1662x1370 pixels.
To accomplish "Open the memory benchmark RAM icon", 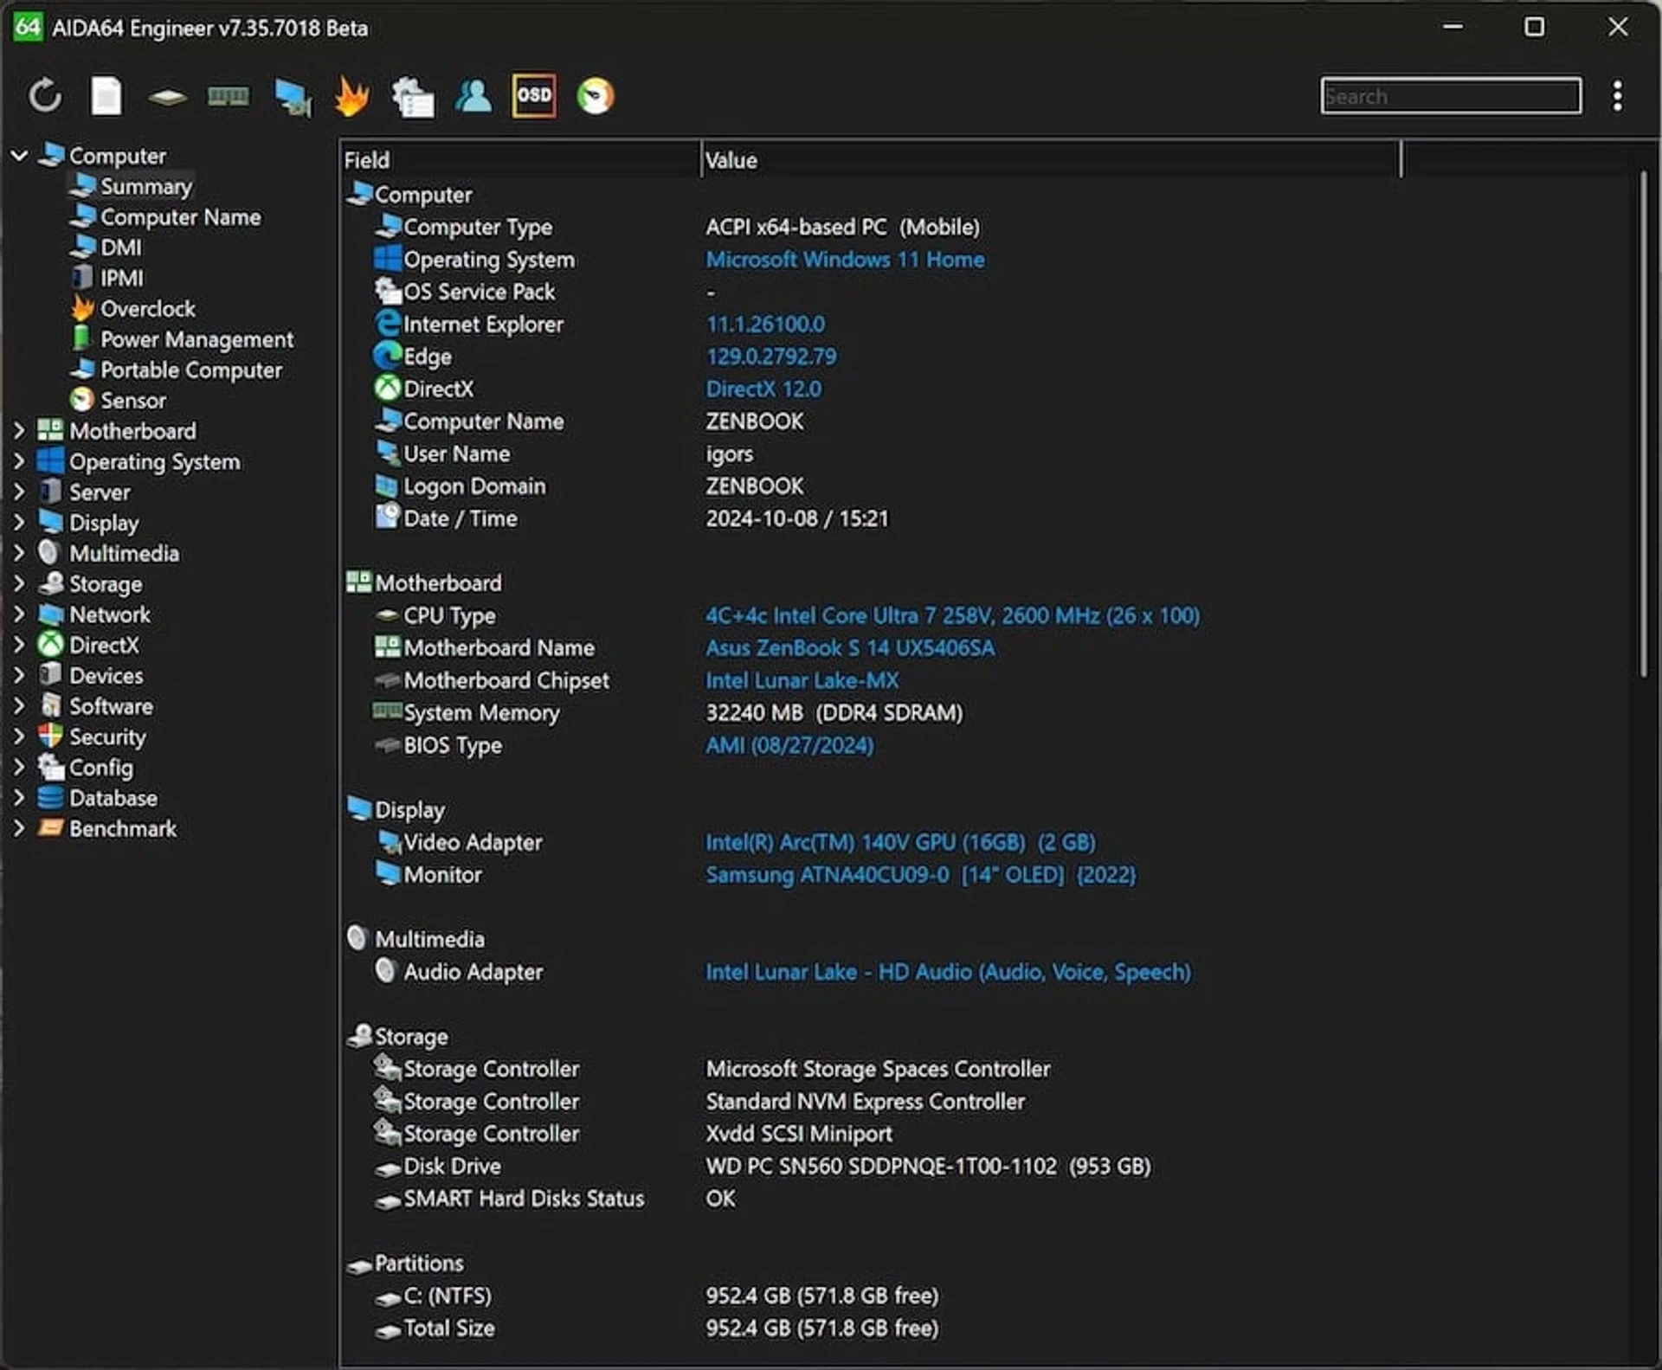I will tap(229, 96).
